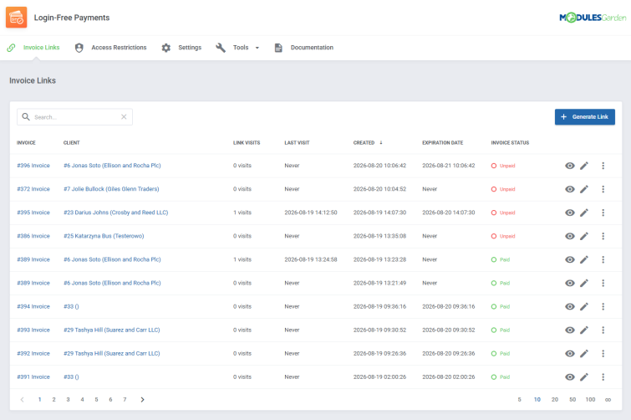The width and height of the screenshot is (631, 420).
Task: Edit link for invoice #391 pencil icon
Action: [x=584, y=377]
